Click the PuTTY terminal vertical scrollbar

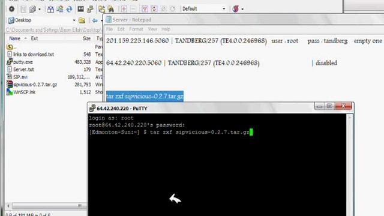[x=349, y=164]
